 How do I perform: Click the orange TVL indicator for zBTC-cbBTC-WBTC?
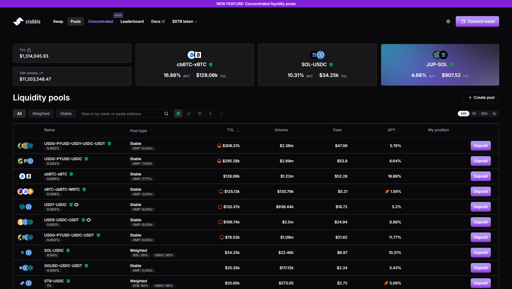(221, 192)
